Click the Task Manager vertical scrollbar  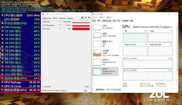pos(177,48)
